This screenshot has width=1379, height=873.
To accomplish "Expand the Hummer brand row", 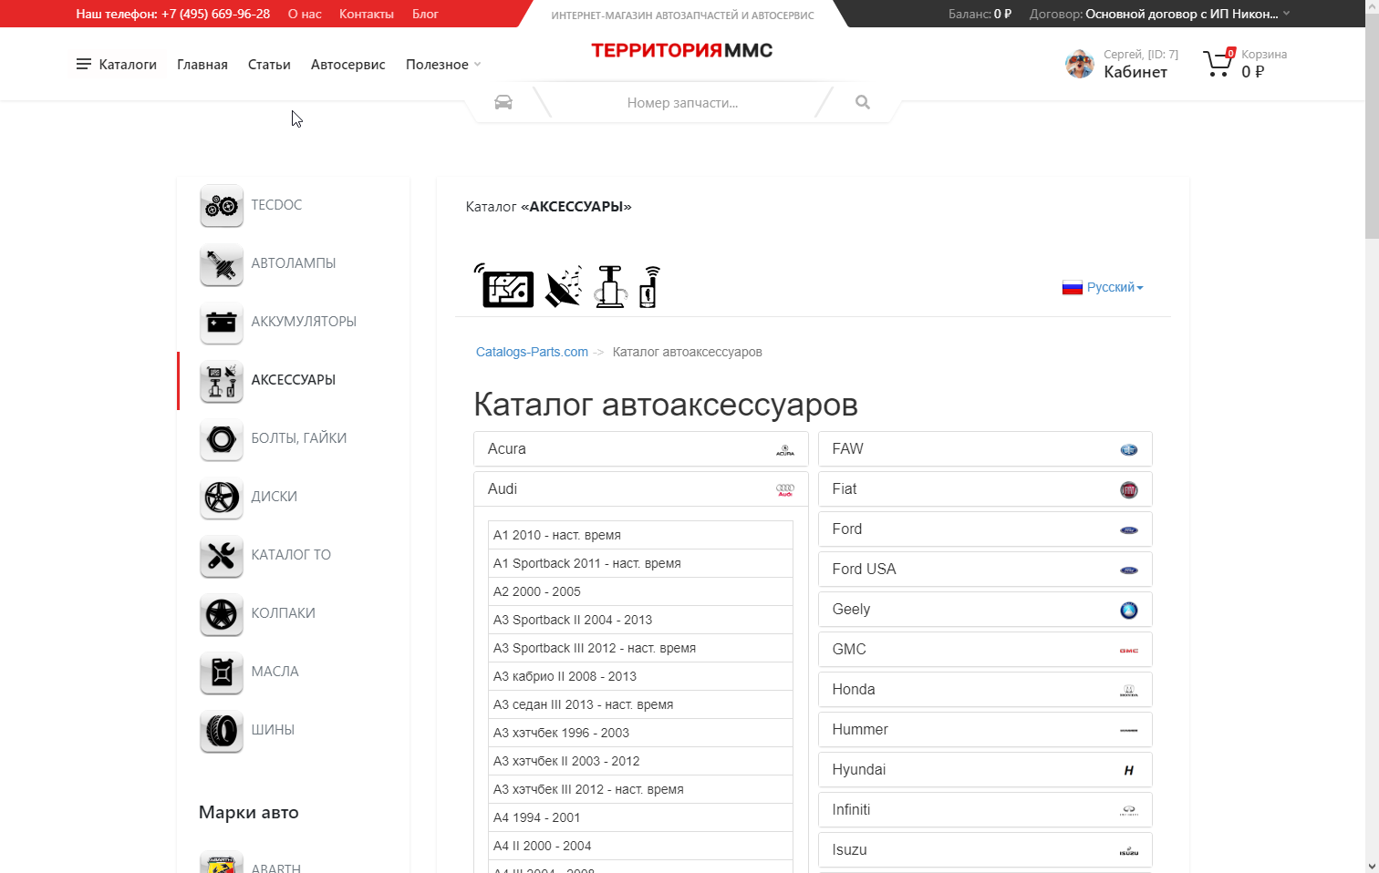I will tap(985, 730).
